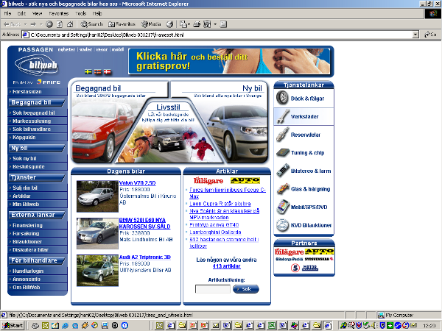Image resolution: width=442 pixels, height=331 pixels.
Task: Select the Tuning & chip icon
Action: pos(282,152)
